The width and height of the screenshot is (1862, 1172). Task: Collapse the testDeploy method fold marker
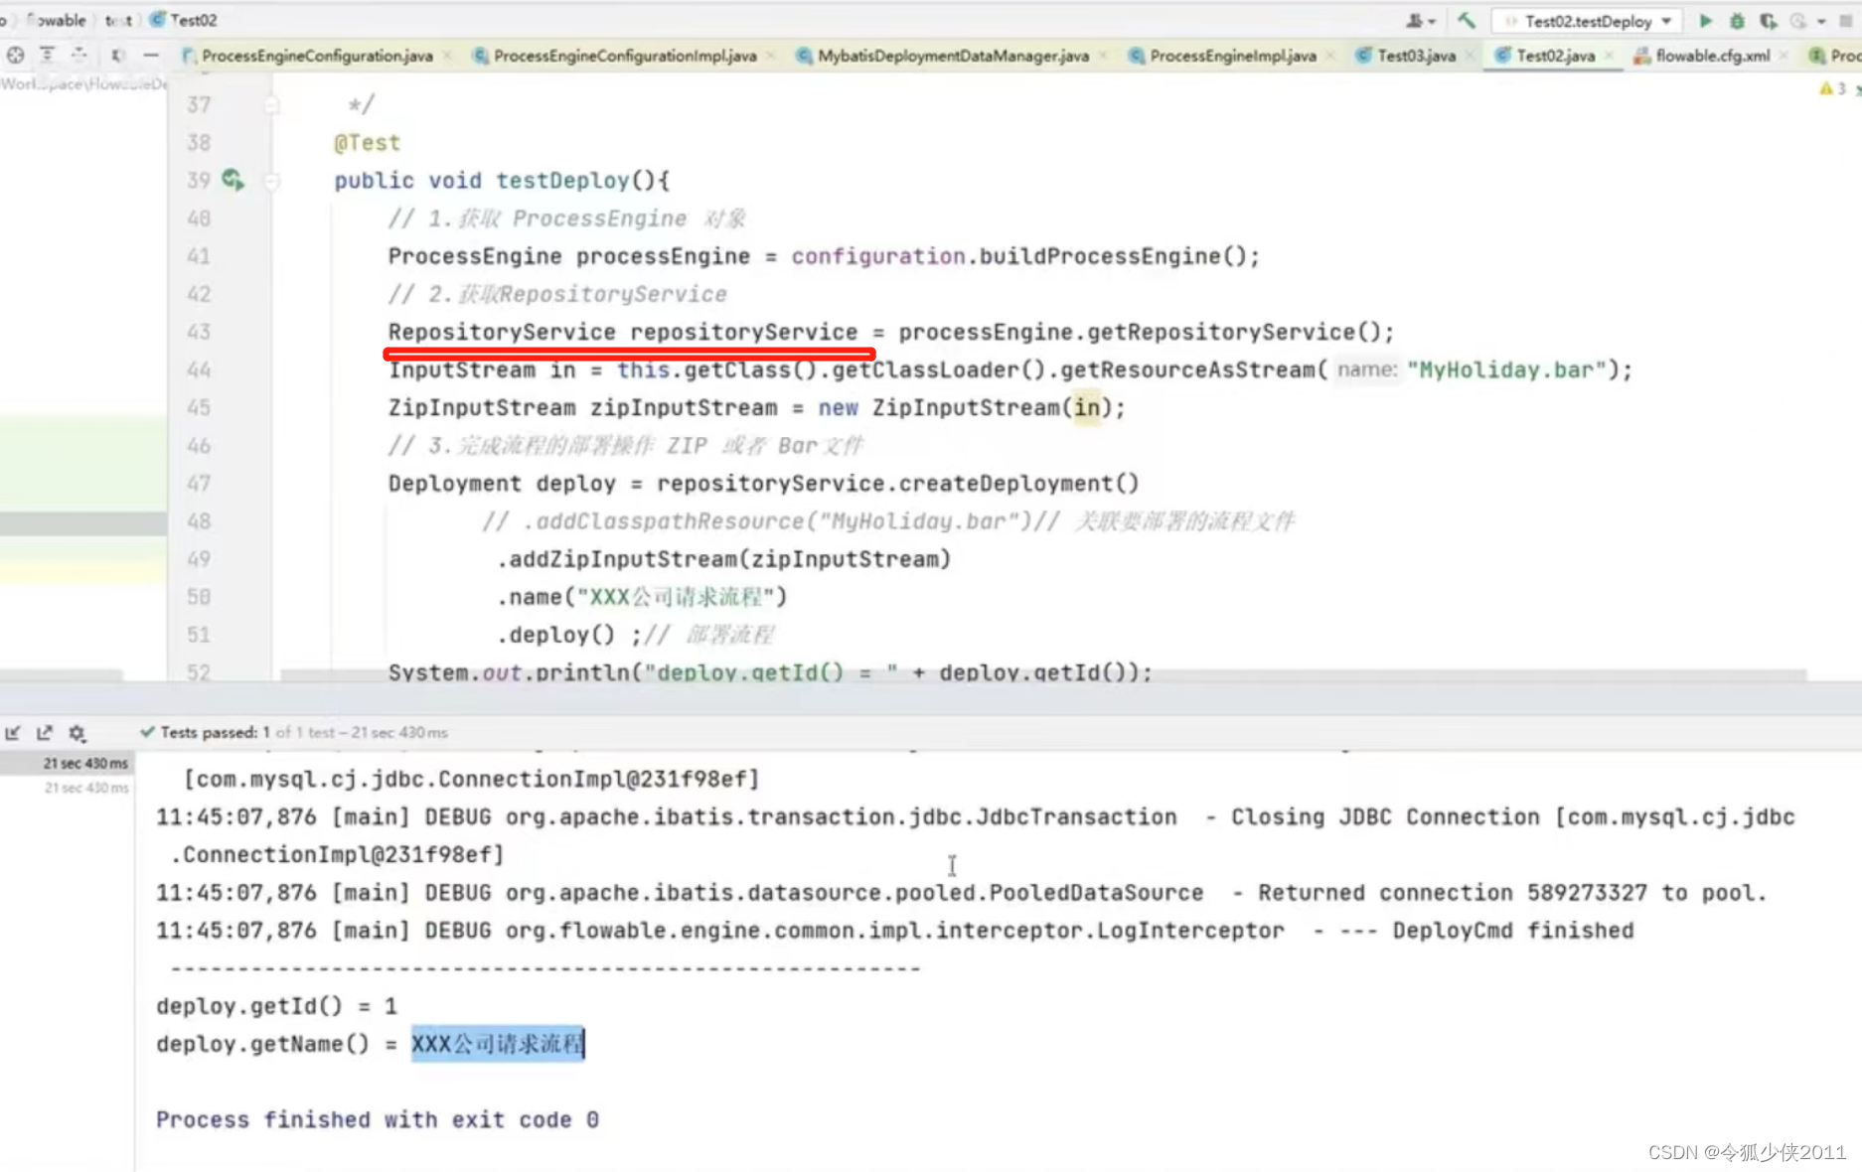[271, 181]
